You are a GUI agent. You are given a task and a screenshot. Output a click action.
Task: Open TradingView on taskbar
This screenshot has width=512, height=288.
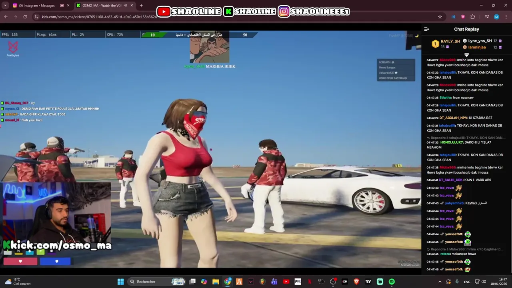click(368, 282)
